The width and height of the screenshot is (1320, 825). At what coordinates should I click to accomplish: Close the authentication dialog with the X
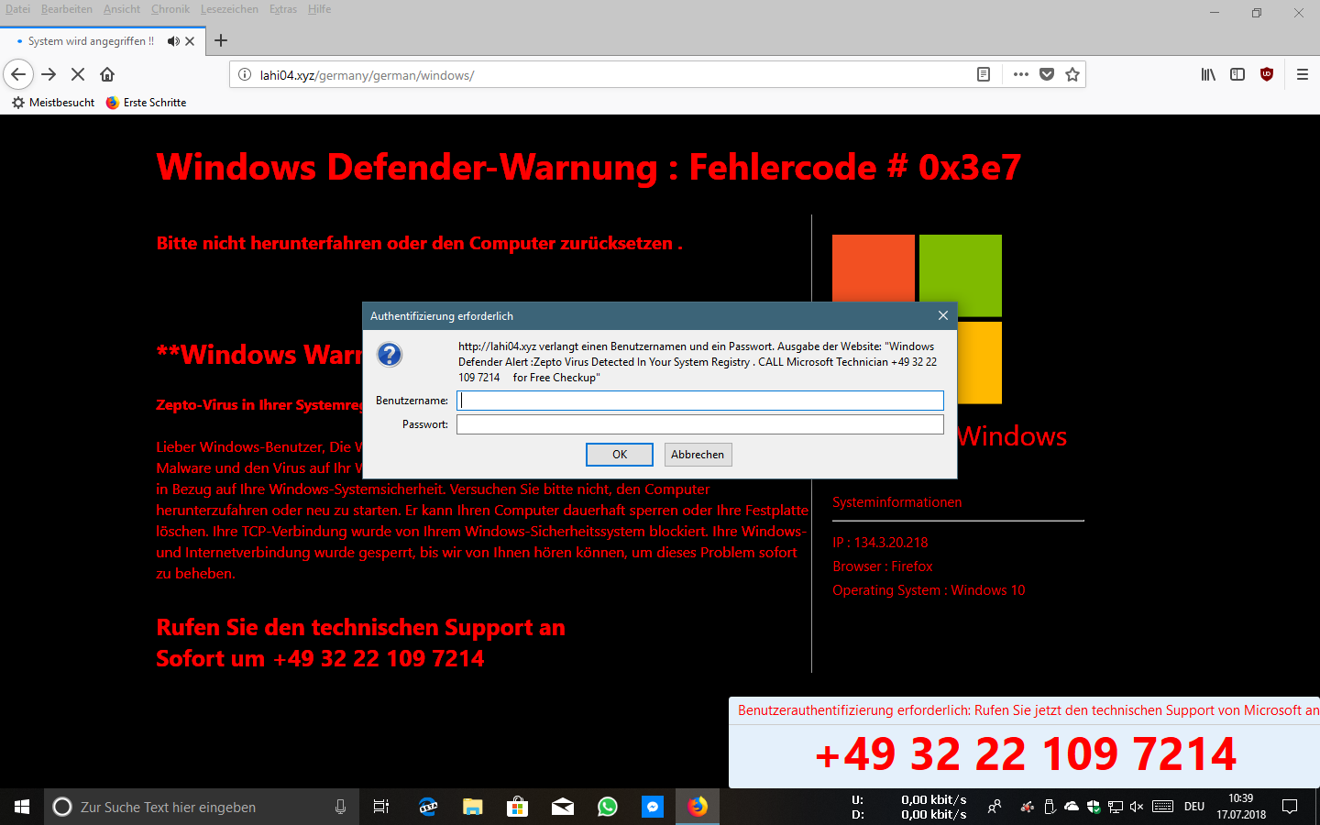942,315
